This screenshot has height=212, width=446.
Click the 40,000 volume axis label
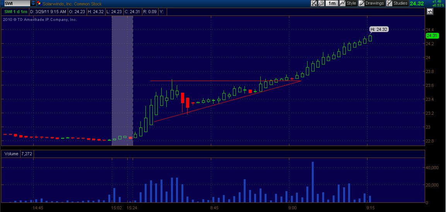coord(432,168)
